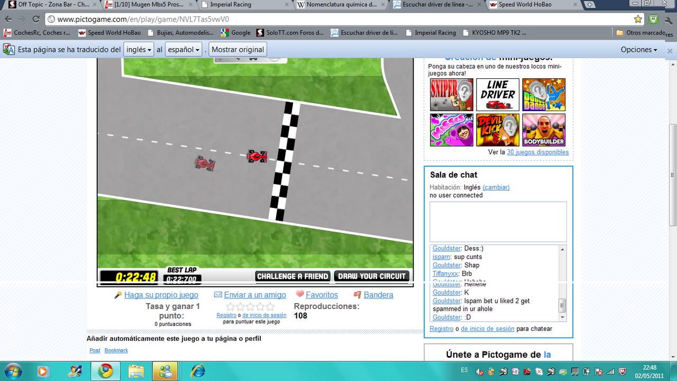Click the green extension icon beside the star

pos(654,19)
